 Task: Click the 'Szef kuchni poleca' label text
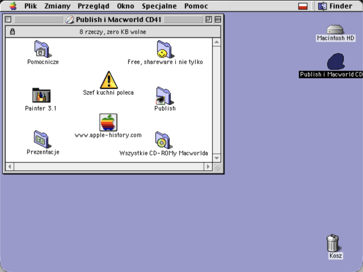108,92
